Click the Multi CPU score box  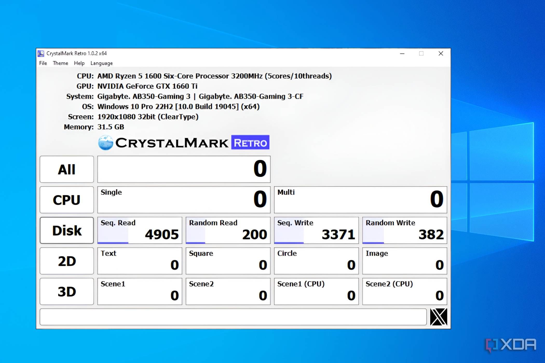tap(360, 200)
